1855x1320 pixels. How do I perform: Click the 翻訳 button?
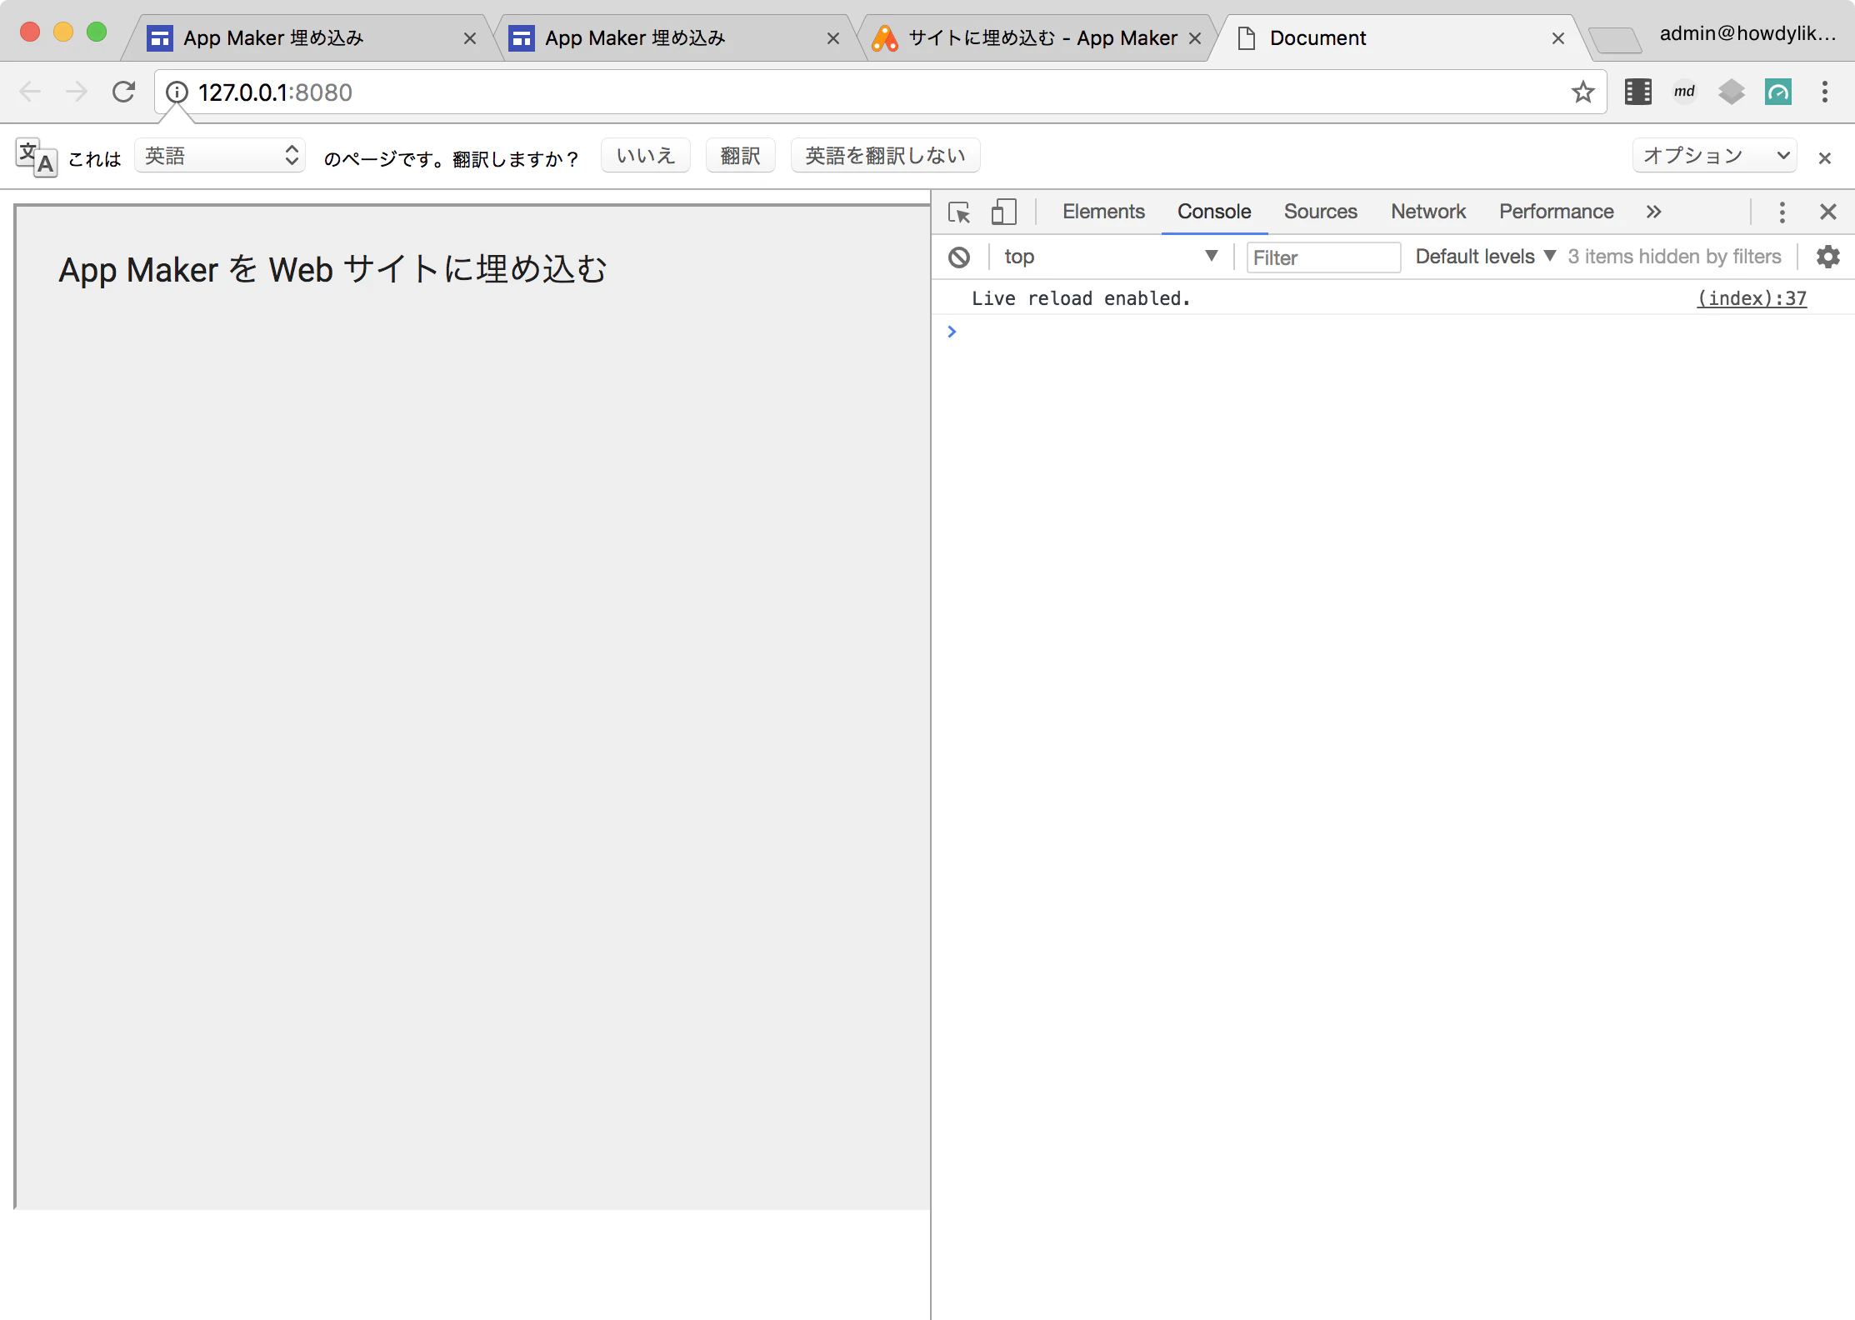coord(740,156)
